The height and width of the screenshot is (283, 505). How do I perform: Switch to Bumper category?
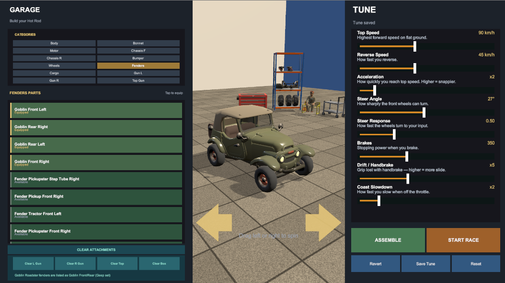click(x=138, y=58)
